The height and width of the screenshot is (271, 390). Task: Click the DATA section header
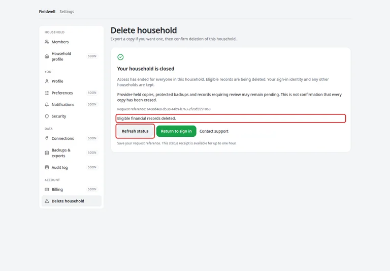(49, 129)
